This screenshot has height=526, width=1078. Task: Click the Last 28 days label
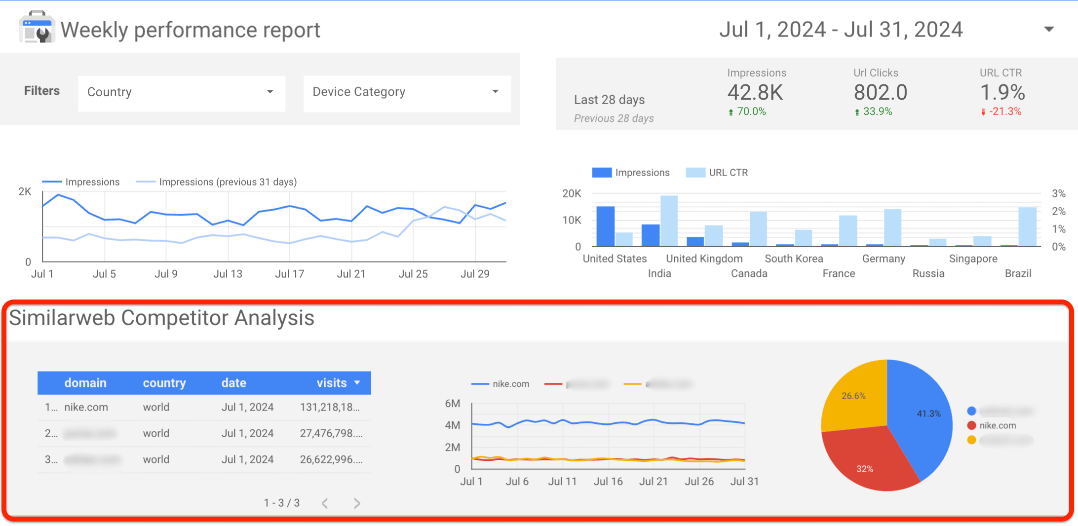[x=609, y=100]
